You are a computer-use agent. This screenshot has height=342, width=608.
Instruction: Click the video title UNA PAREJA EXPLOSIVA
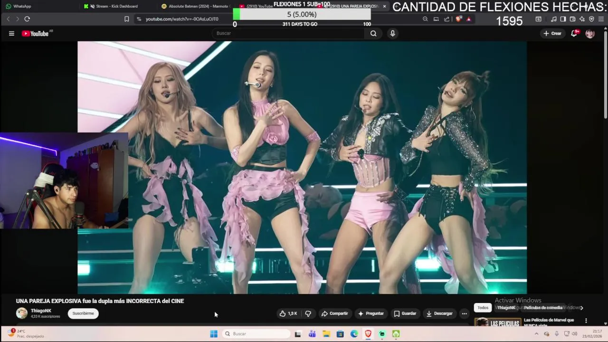(x=100, y=301)
